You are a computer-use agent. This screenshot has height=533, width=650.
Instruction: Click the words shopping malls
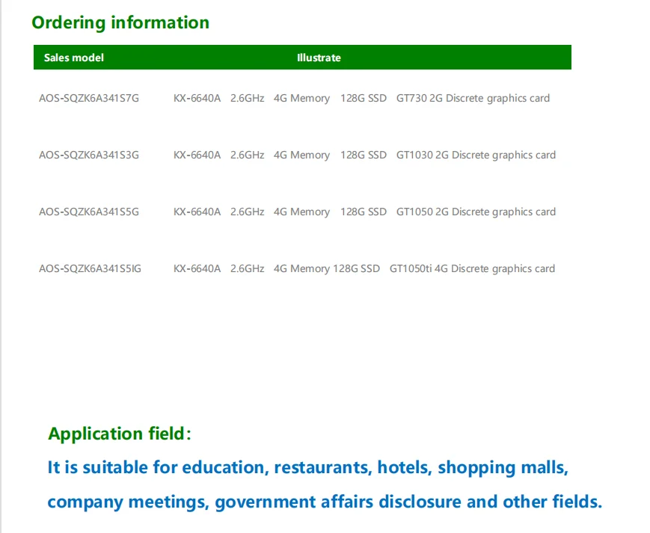[x=502, y=468]
